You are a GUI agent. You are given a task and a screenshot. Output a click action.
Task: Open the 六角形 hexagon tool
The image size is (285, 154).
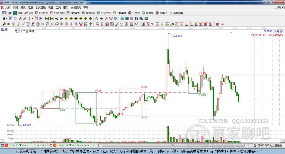coord(161,13)
